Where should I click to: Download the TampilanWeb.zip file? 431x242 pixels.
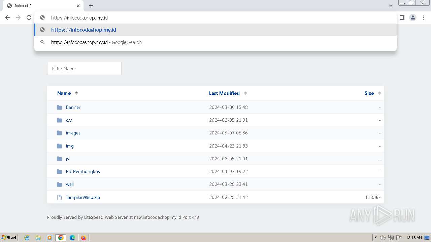click(x=83, y=197)
